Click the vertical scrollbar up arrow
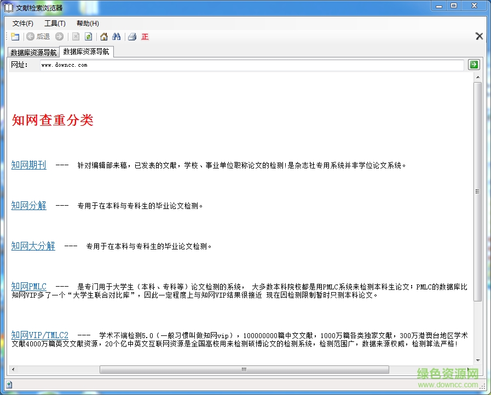 click(x=477, y=77)
